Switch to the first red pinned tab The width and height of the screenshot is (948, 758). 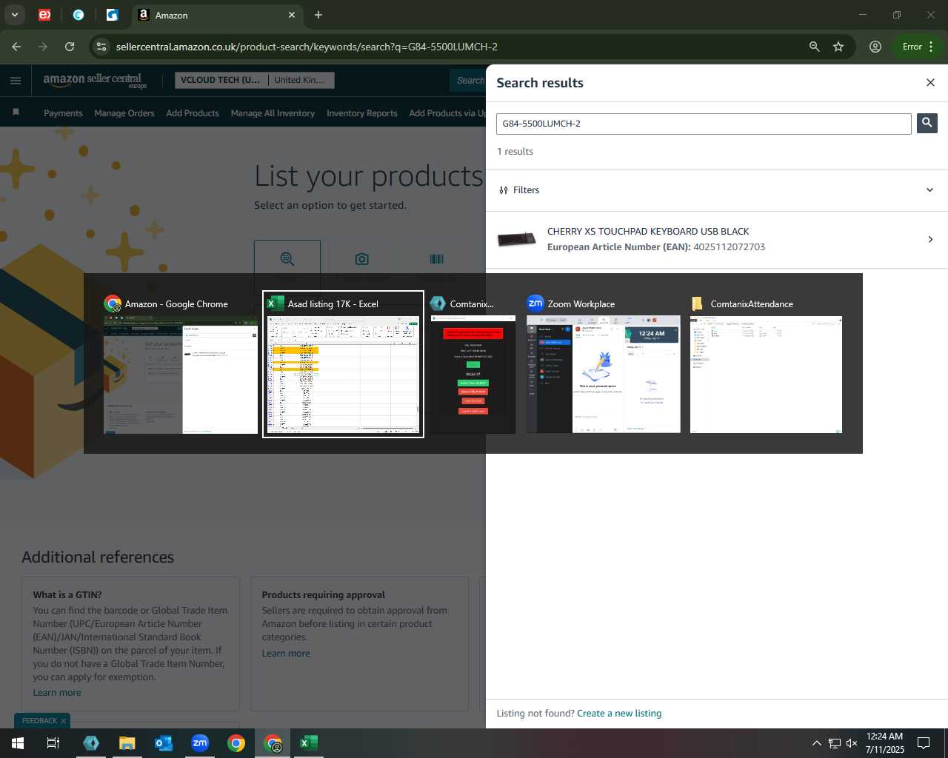pos(44,15)
